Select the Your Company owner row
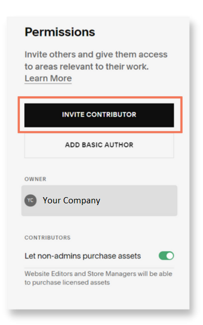 tap(99, 201)
